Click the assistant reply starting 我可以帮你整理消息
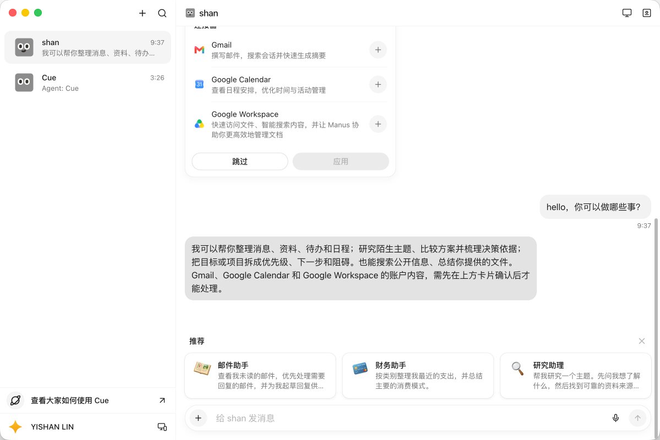Screen dimensions: 660x440 tap(361, 268)
